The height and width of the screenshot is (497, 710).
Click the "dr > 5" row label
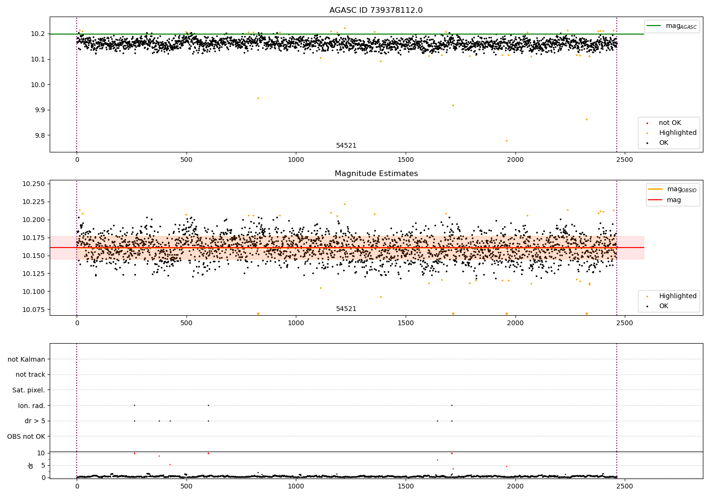tap(35, 421)
